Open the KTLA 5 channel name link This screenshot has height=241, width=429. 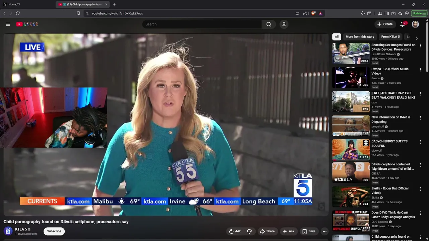pyautogui.click(x=21, y=229)
